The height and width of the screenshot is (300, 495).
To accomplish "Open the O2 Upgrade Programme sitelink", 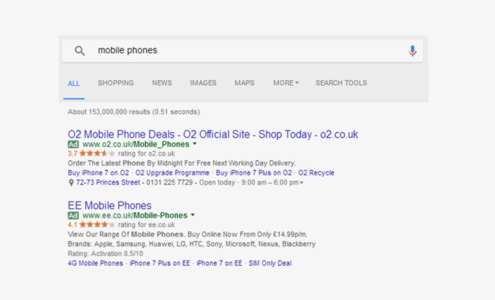I will (173, 173).
